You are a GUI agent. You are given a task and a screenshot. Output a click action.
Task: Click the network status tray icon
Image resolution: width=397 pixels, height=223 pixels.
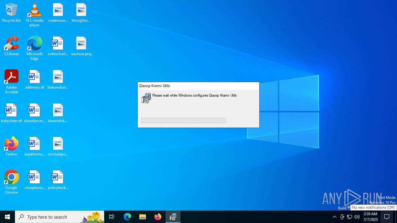click(350, 217)
